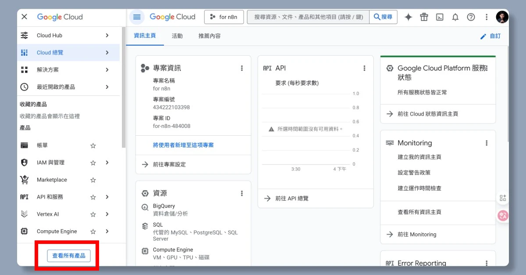Click the IAM 與管理 shield icon
Screen dimensions: 526x275
25,162
